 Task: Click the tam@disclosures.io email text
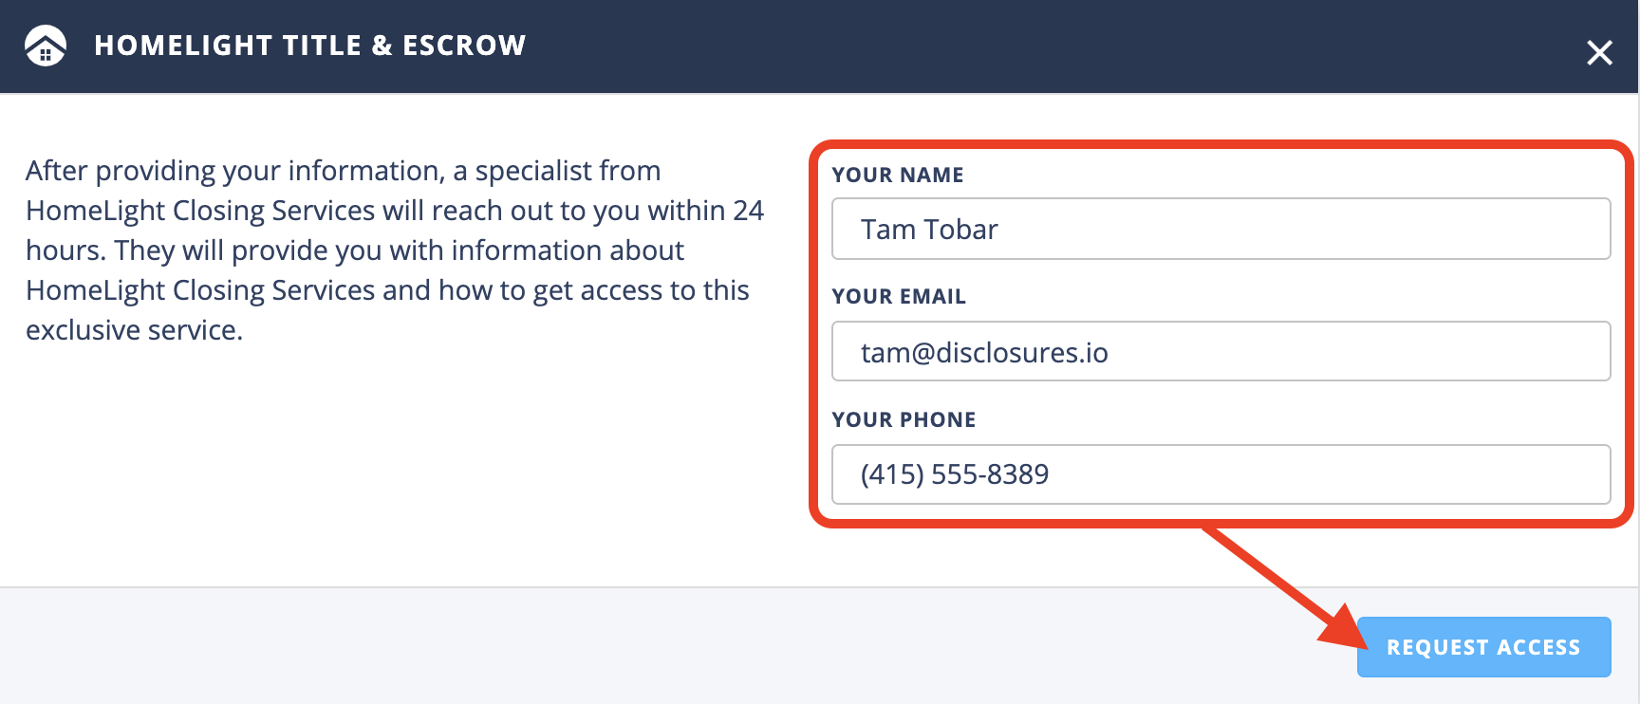983,353
